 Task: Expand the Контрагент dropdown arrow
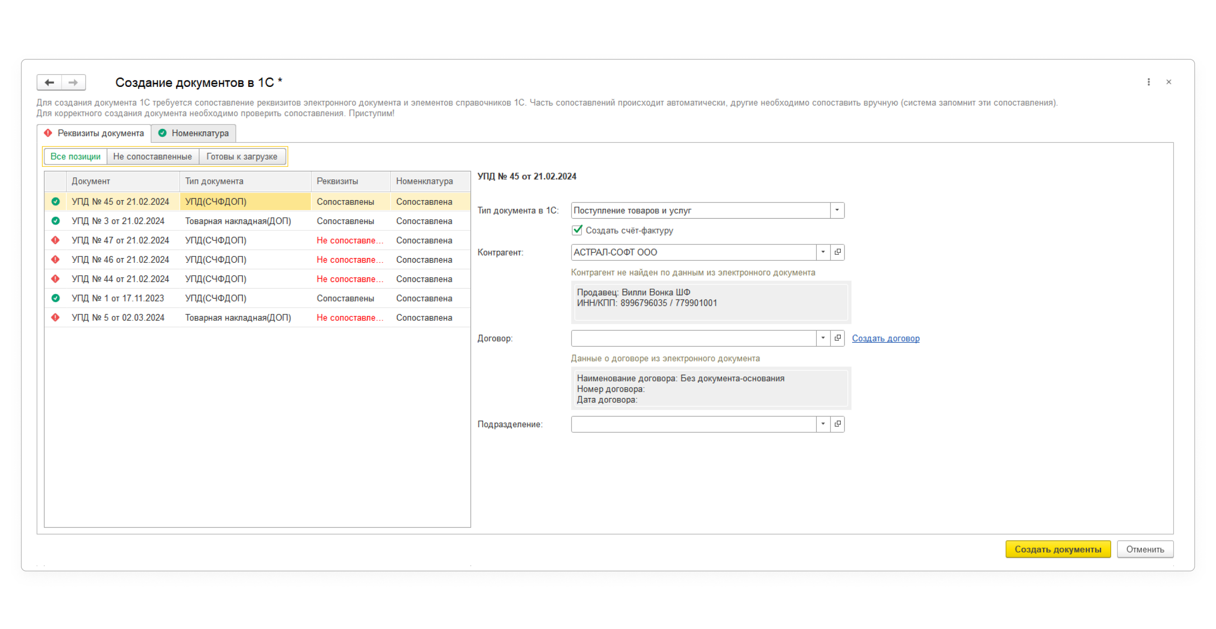pos(823,252)
